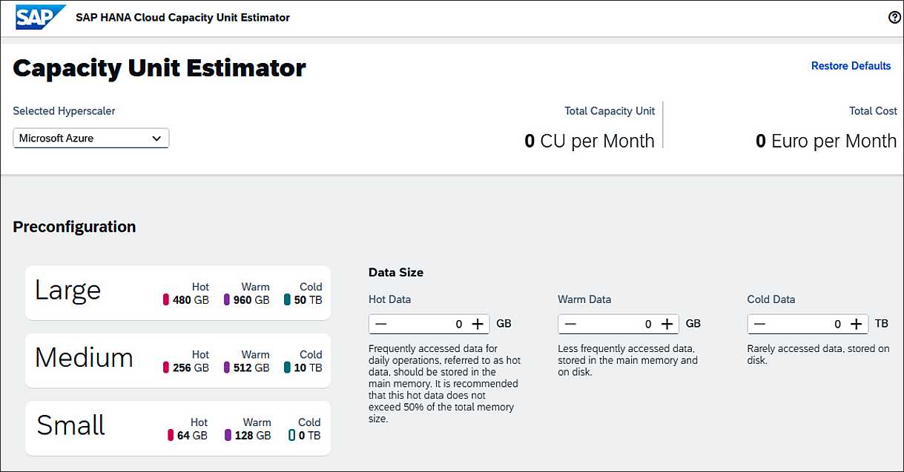Increase Hot Data with plus button

pyautogui.click(x=478, y=324)
